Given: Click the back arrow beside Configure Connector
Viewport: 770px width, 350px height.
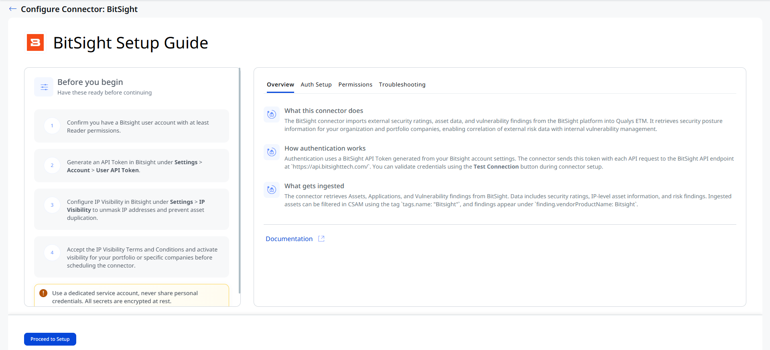Looking at the screenshot, I should coord(13,9).
